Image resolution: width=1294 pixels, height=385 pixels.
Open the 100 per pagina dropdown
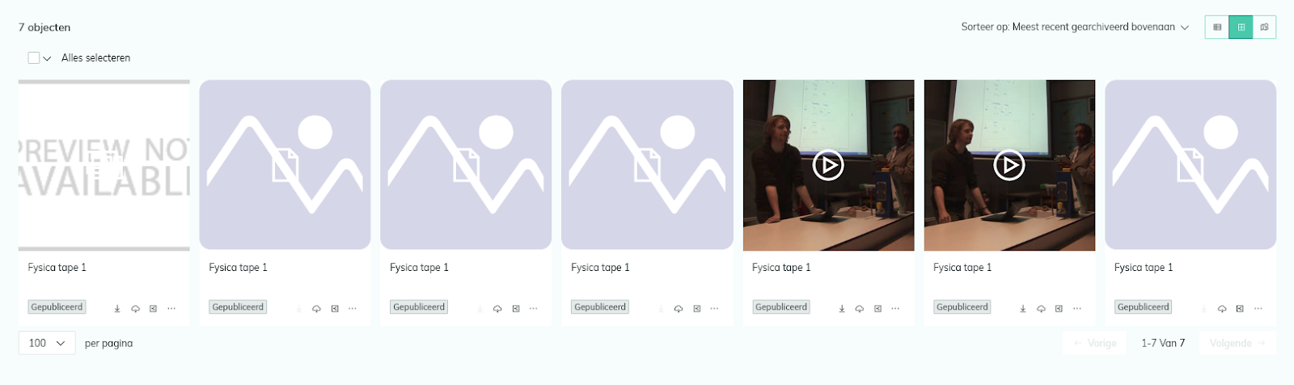coord(47,343)
